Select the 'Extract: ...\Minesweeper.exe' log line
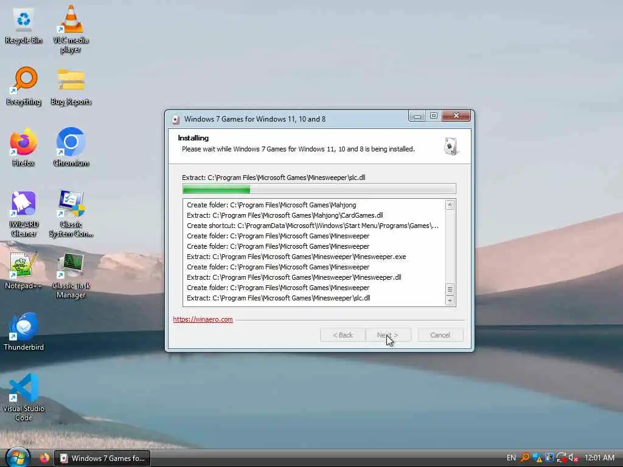Image resolution: width=623 pixels, height=467 pixels. coord(296,257)
